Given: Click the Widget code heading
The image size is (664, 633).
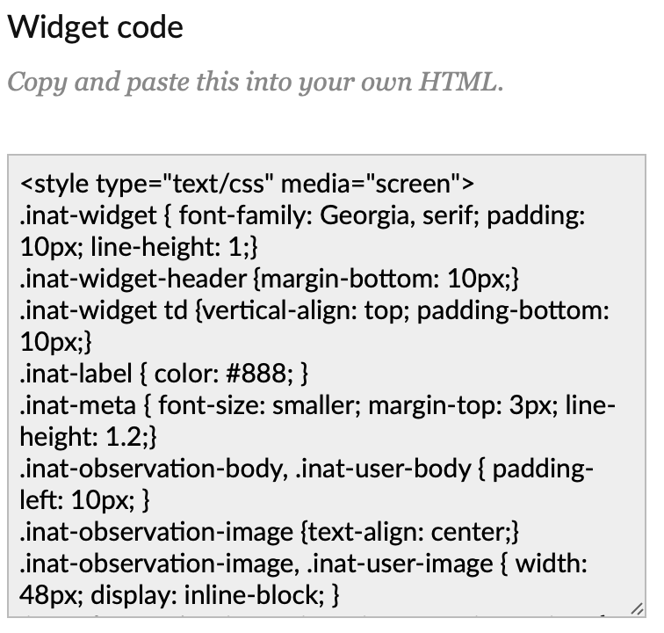Looking at the screenshot, I should [95, 27].
